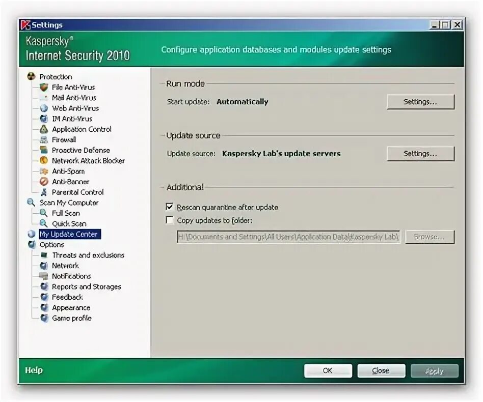
Task: Click the Browse button
Action: click(430, 237)
